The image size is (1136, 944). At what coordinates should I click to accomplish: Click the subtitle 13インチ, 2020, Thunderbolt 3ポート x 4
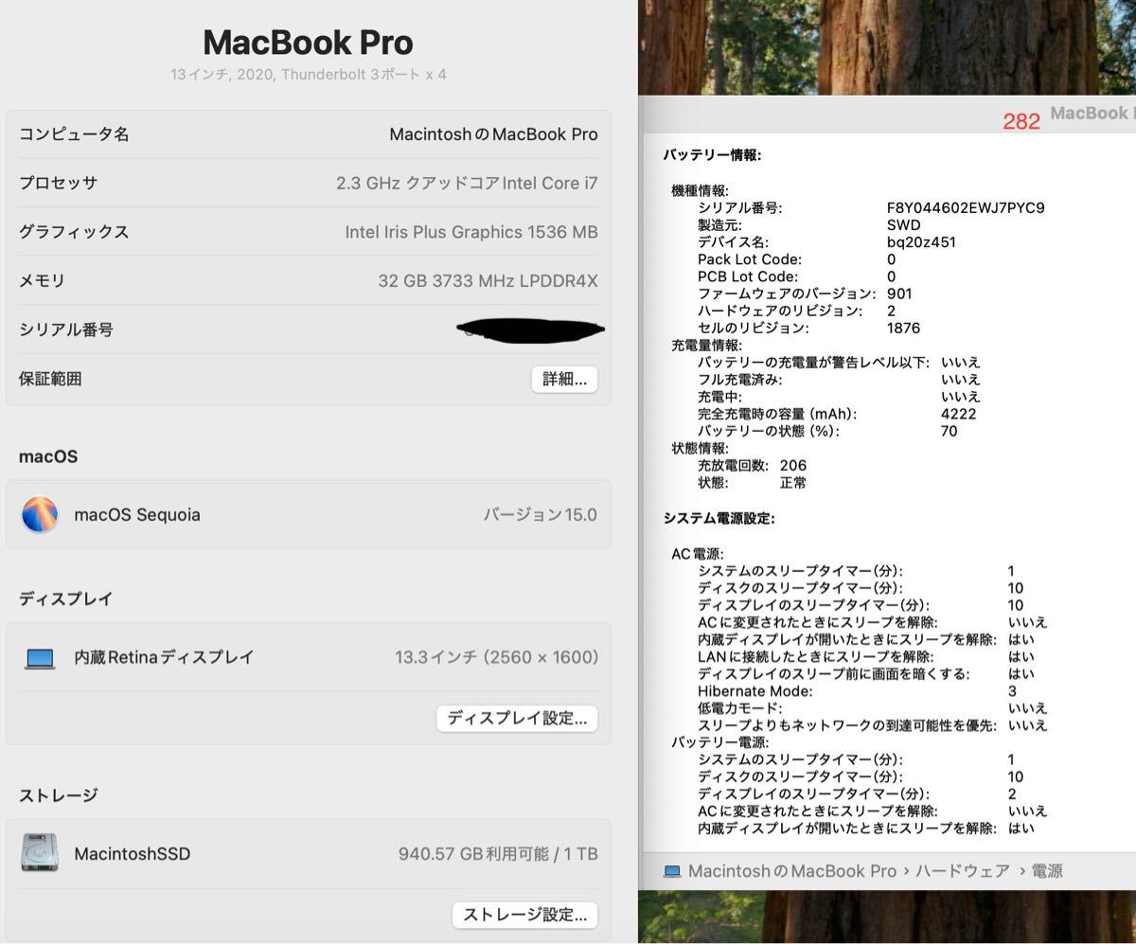tap(308, 74)
